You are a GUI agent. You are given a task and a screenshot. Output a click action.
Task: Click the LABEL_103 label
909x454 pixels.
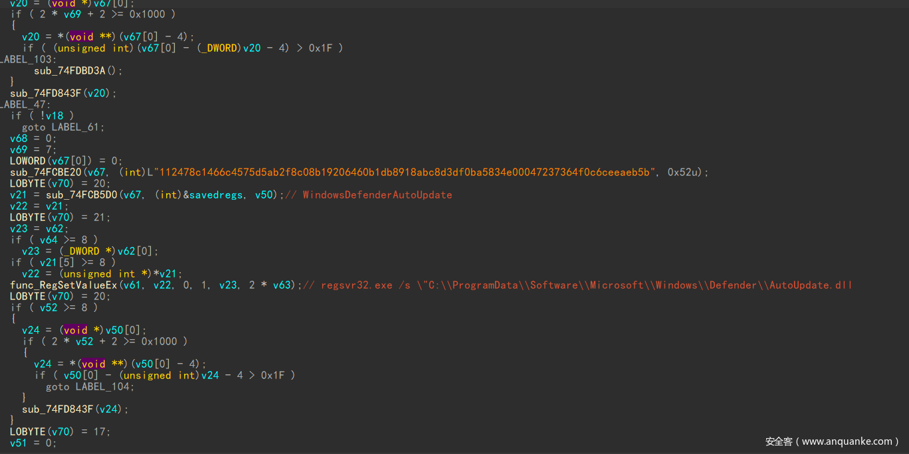pyautogui.click(x=27, y=59)
